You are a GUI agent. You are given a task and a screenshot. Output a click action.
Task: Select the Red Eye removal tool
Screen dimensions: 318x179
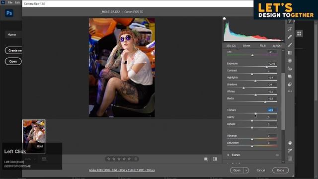290,69
